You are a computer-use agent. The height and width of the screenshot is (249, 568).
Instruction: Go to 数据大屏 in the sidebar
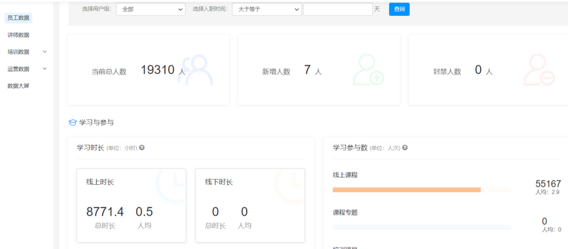point(18,85)
